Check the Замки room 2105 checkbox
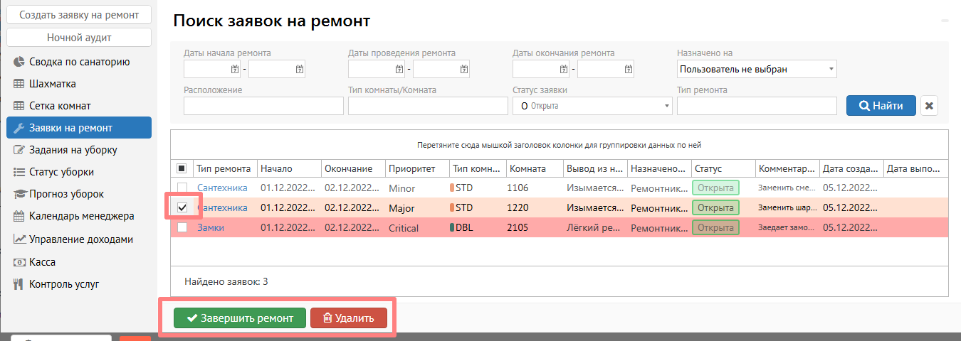 (x=182, y=228)
